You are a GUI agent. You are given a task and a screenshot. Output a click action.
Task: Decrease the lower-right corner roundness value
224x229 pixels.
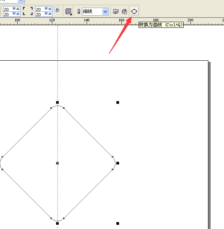coord(46,14)
